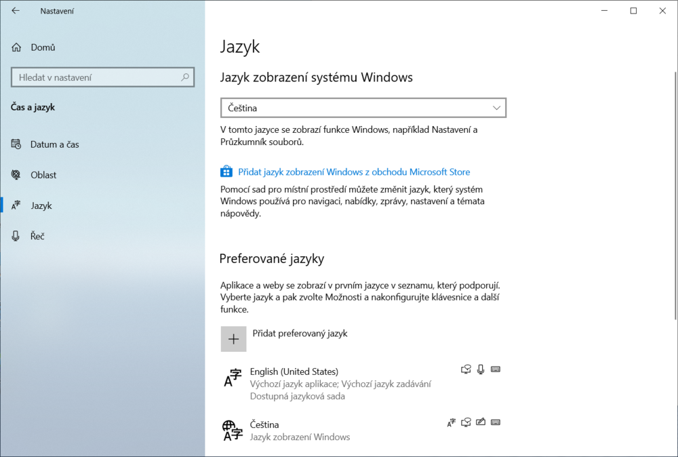The width and height of the screenshot is (678, 457).
Task: Open the Oblast settings page
Action: click(43, 175)
